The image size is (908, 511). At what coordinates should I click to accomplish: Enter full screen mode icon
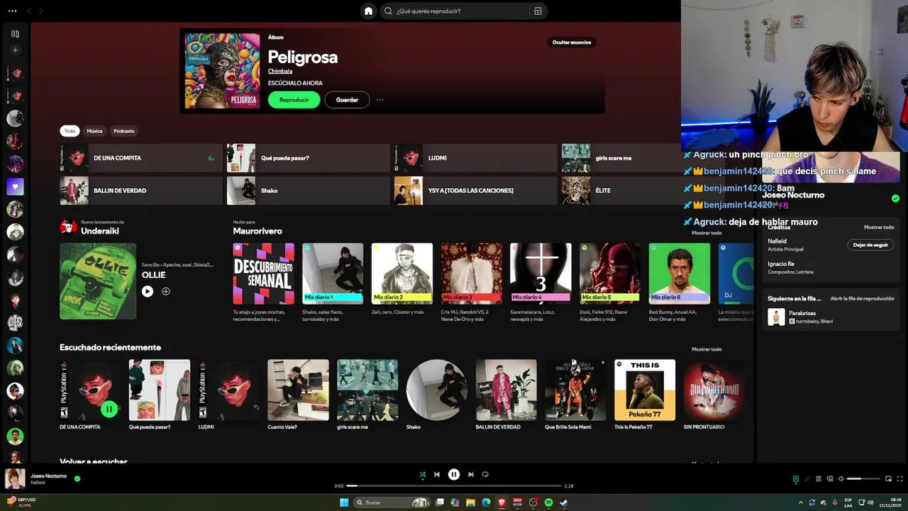pyautogui.click(x=899, y=479)
